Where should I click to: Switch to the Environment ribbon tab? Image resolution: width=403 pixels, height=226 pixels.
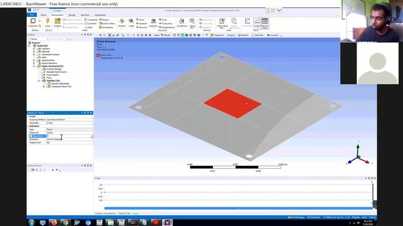[x=57, y=15]
